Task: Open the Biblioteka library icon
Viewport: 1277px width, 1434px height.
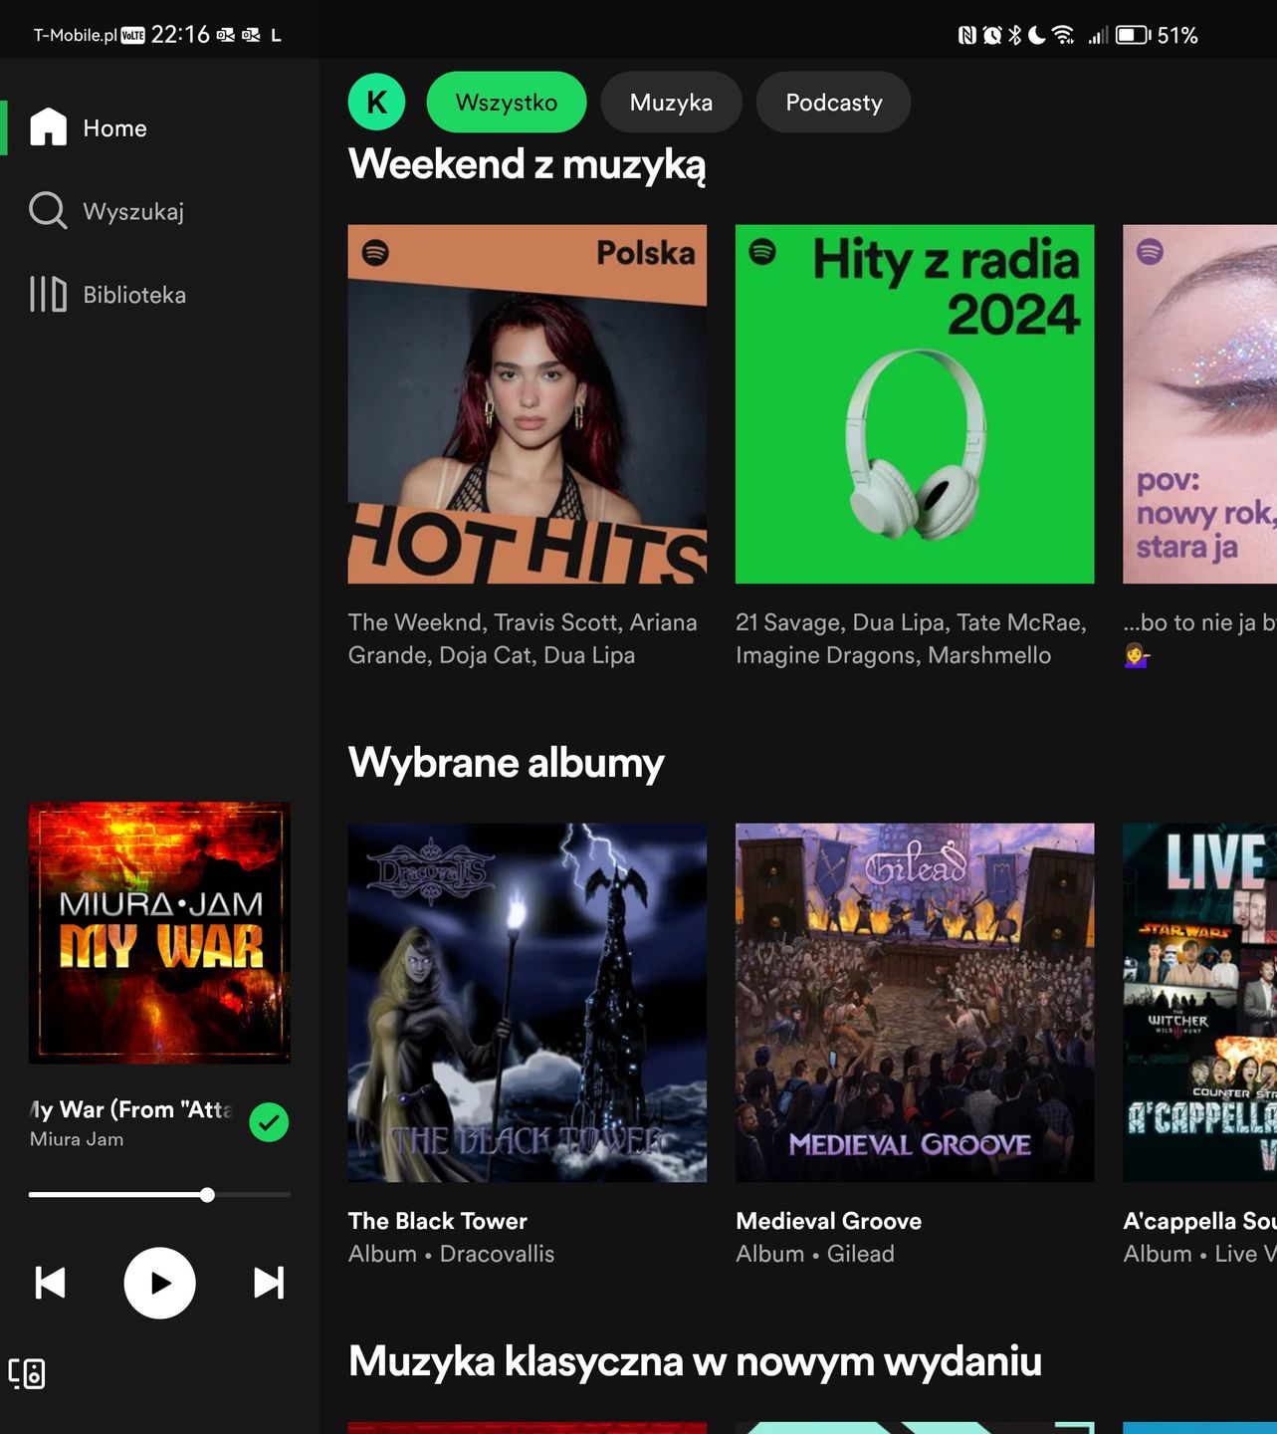Action: [x=48, y=295]
